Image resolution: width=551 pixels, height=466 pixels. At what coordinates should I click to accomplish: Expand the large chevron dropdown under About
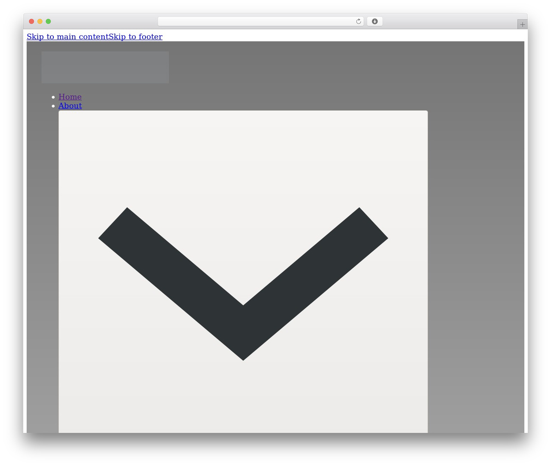pos(243,272)
